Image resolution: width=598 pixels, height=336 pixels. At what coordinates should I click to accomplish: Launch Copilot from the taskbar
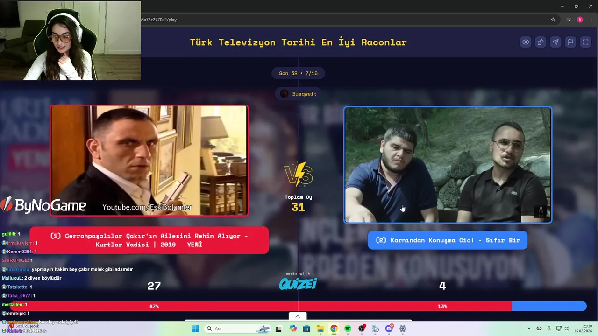click(x=293, y=329)
